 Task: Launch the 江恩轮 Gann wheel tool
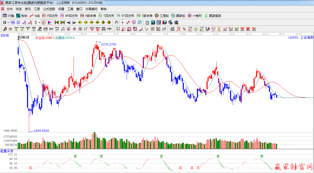click(x=162, y=16)
